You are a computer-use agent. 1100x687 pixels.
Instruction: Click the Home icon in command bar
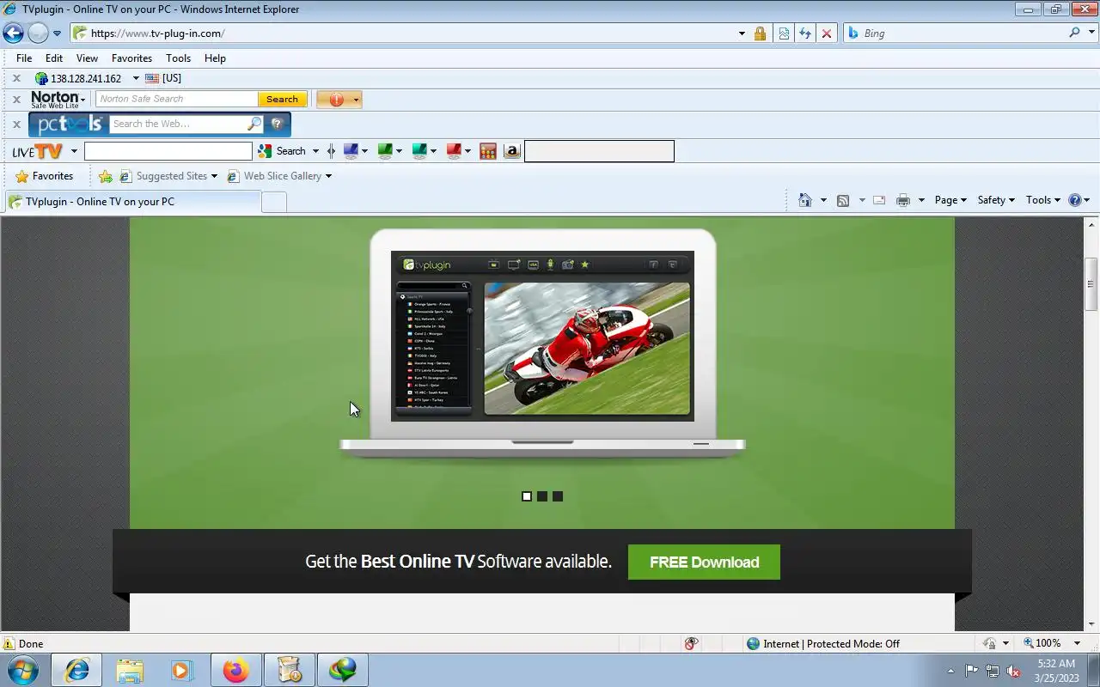pos(805,200)
